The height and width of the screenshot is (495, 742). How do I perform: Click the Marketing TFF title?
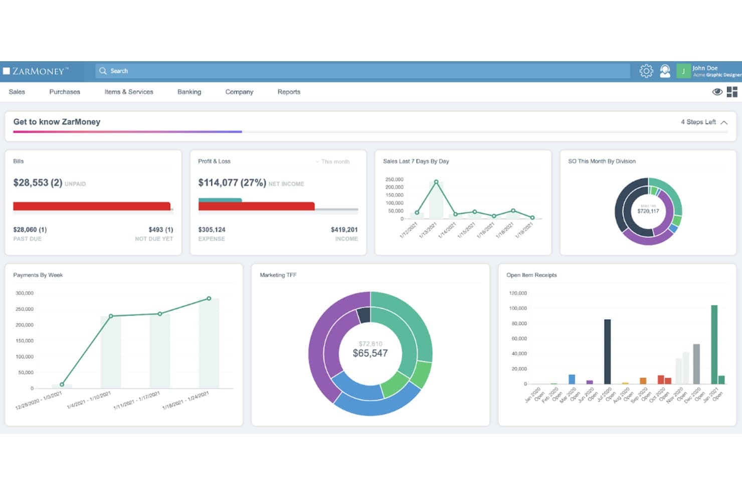(278, 275)
